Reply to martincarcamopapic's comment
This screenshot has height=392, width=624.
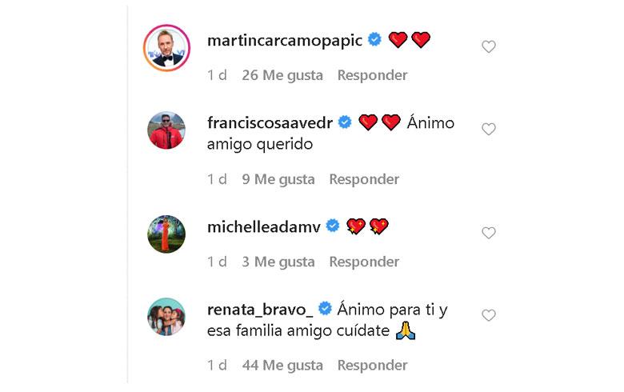click(x=372, y=75)
